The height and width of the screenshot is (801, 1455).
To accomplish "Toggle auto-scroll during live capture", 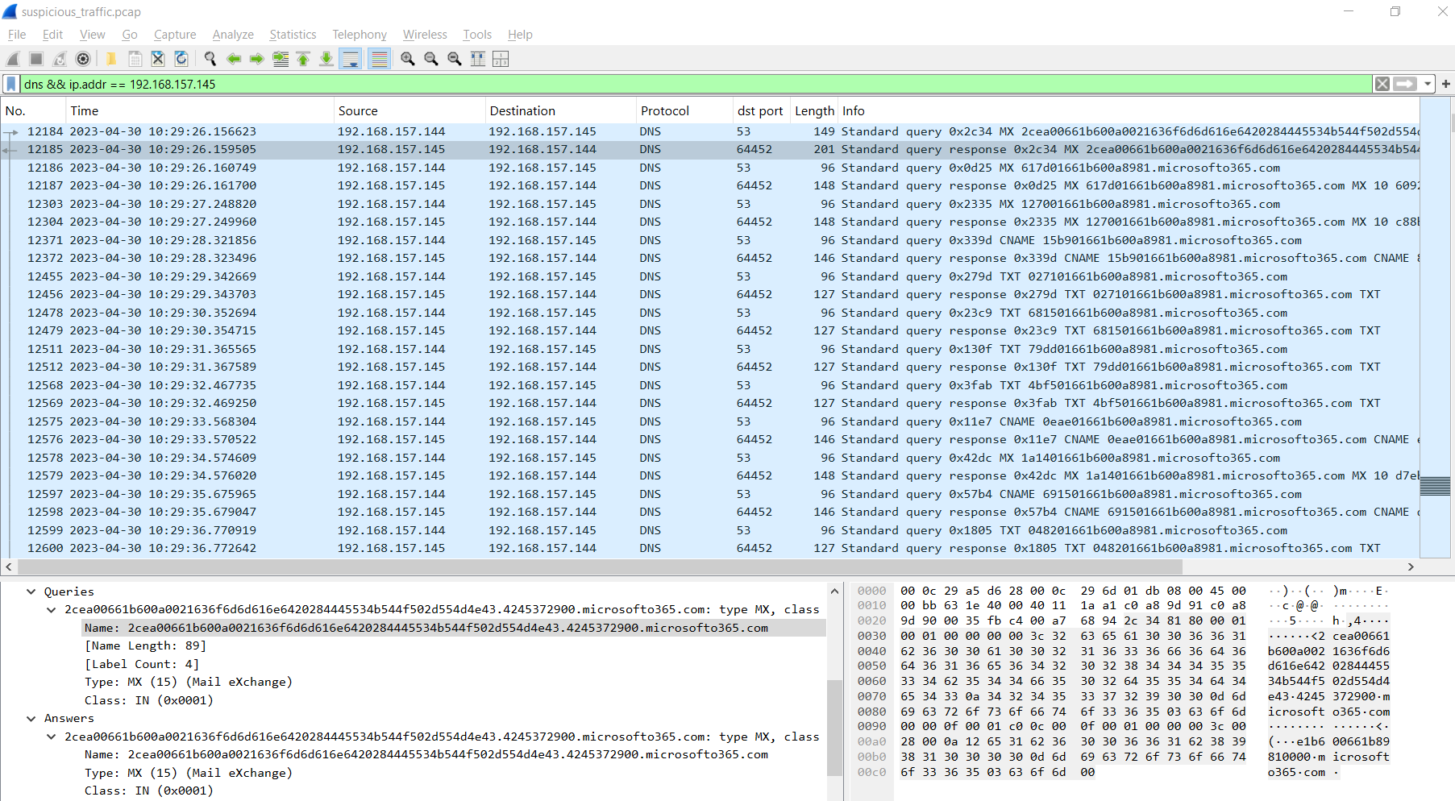I will [x=351, y=59].
